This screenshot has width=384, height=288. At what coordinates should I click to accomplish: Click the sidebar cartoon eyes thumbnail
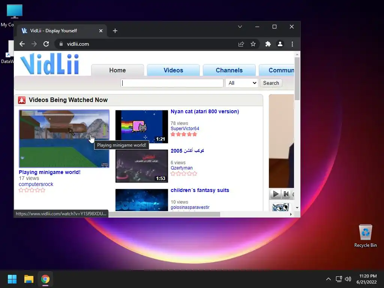point(280,207)
